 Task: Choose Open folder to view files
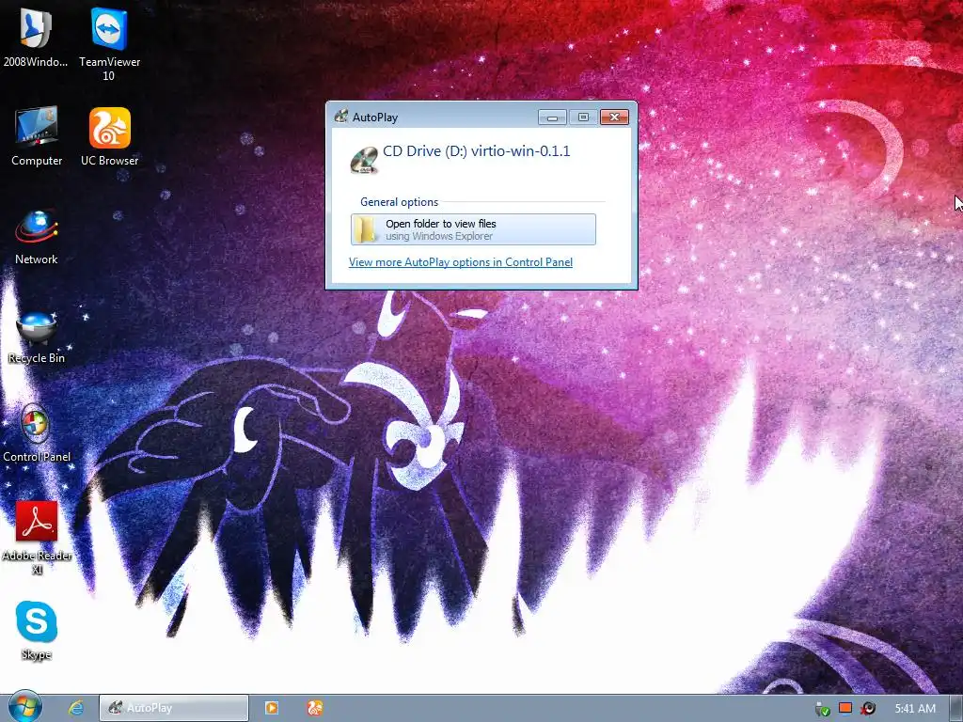(x=473, y=229)
